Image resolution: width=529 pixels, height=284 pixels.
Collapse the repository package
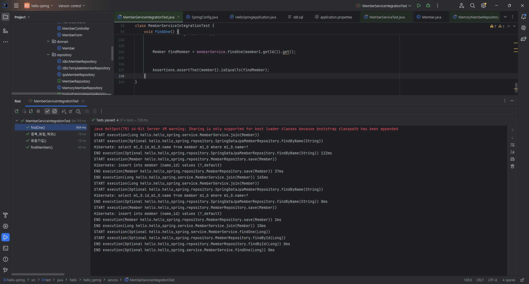point(48,55)
